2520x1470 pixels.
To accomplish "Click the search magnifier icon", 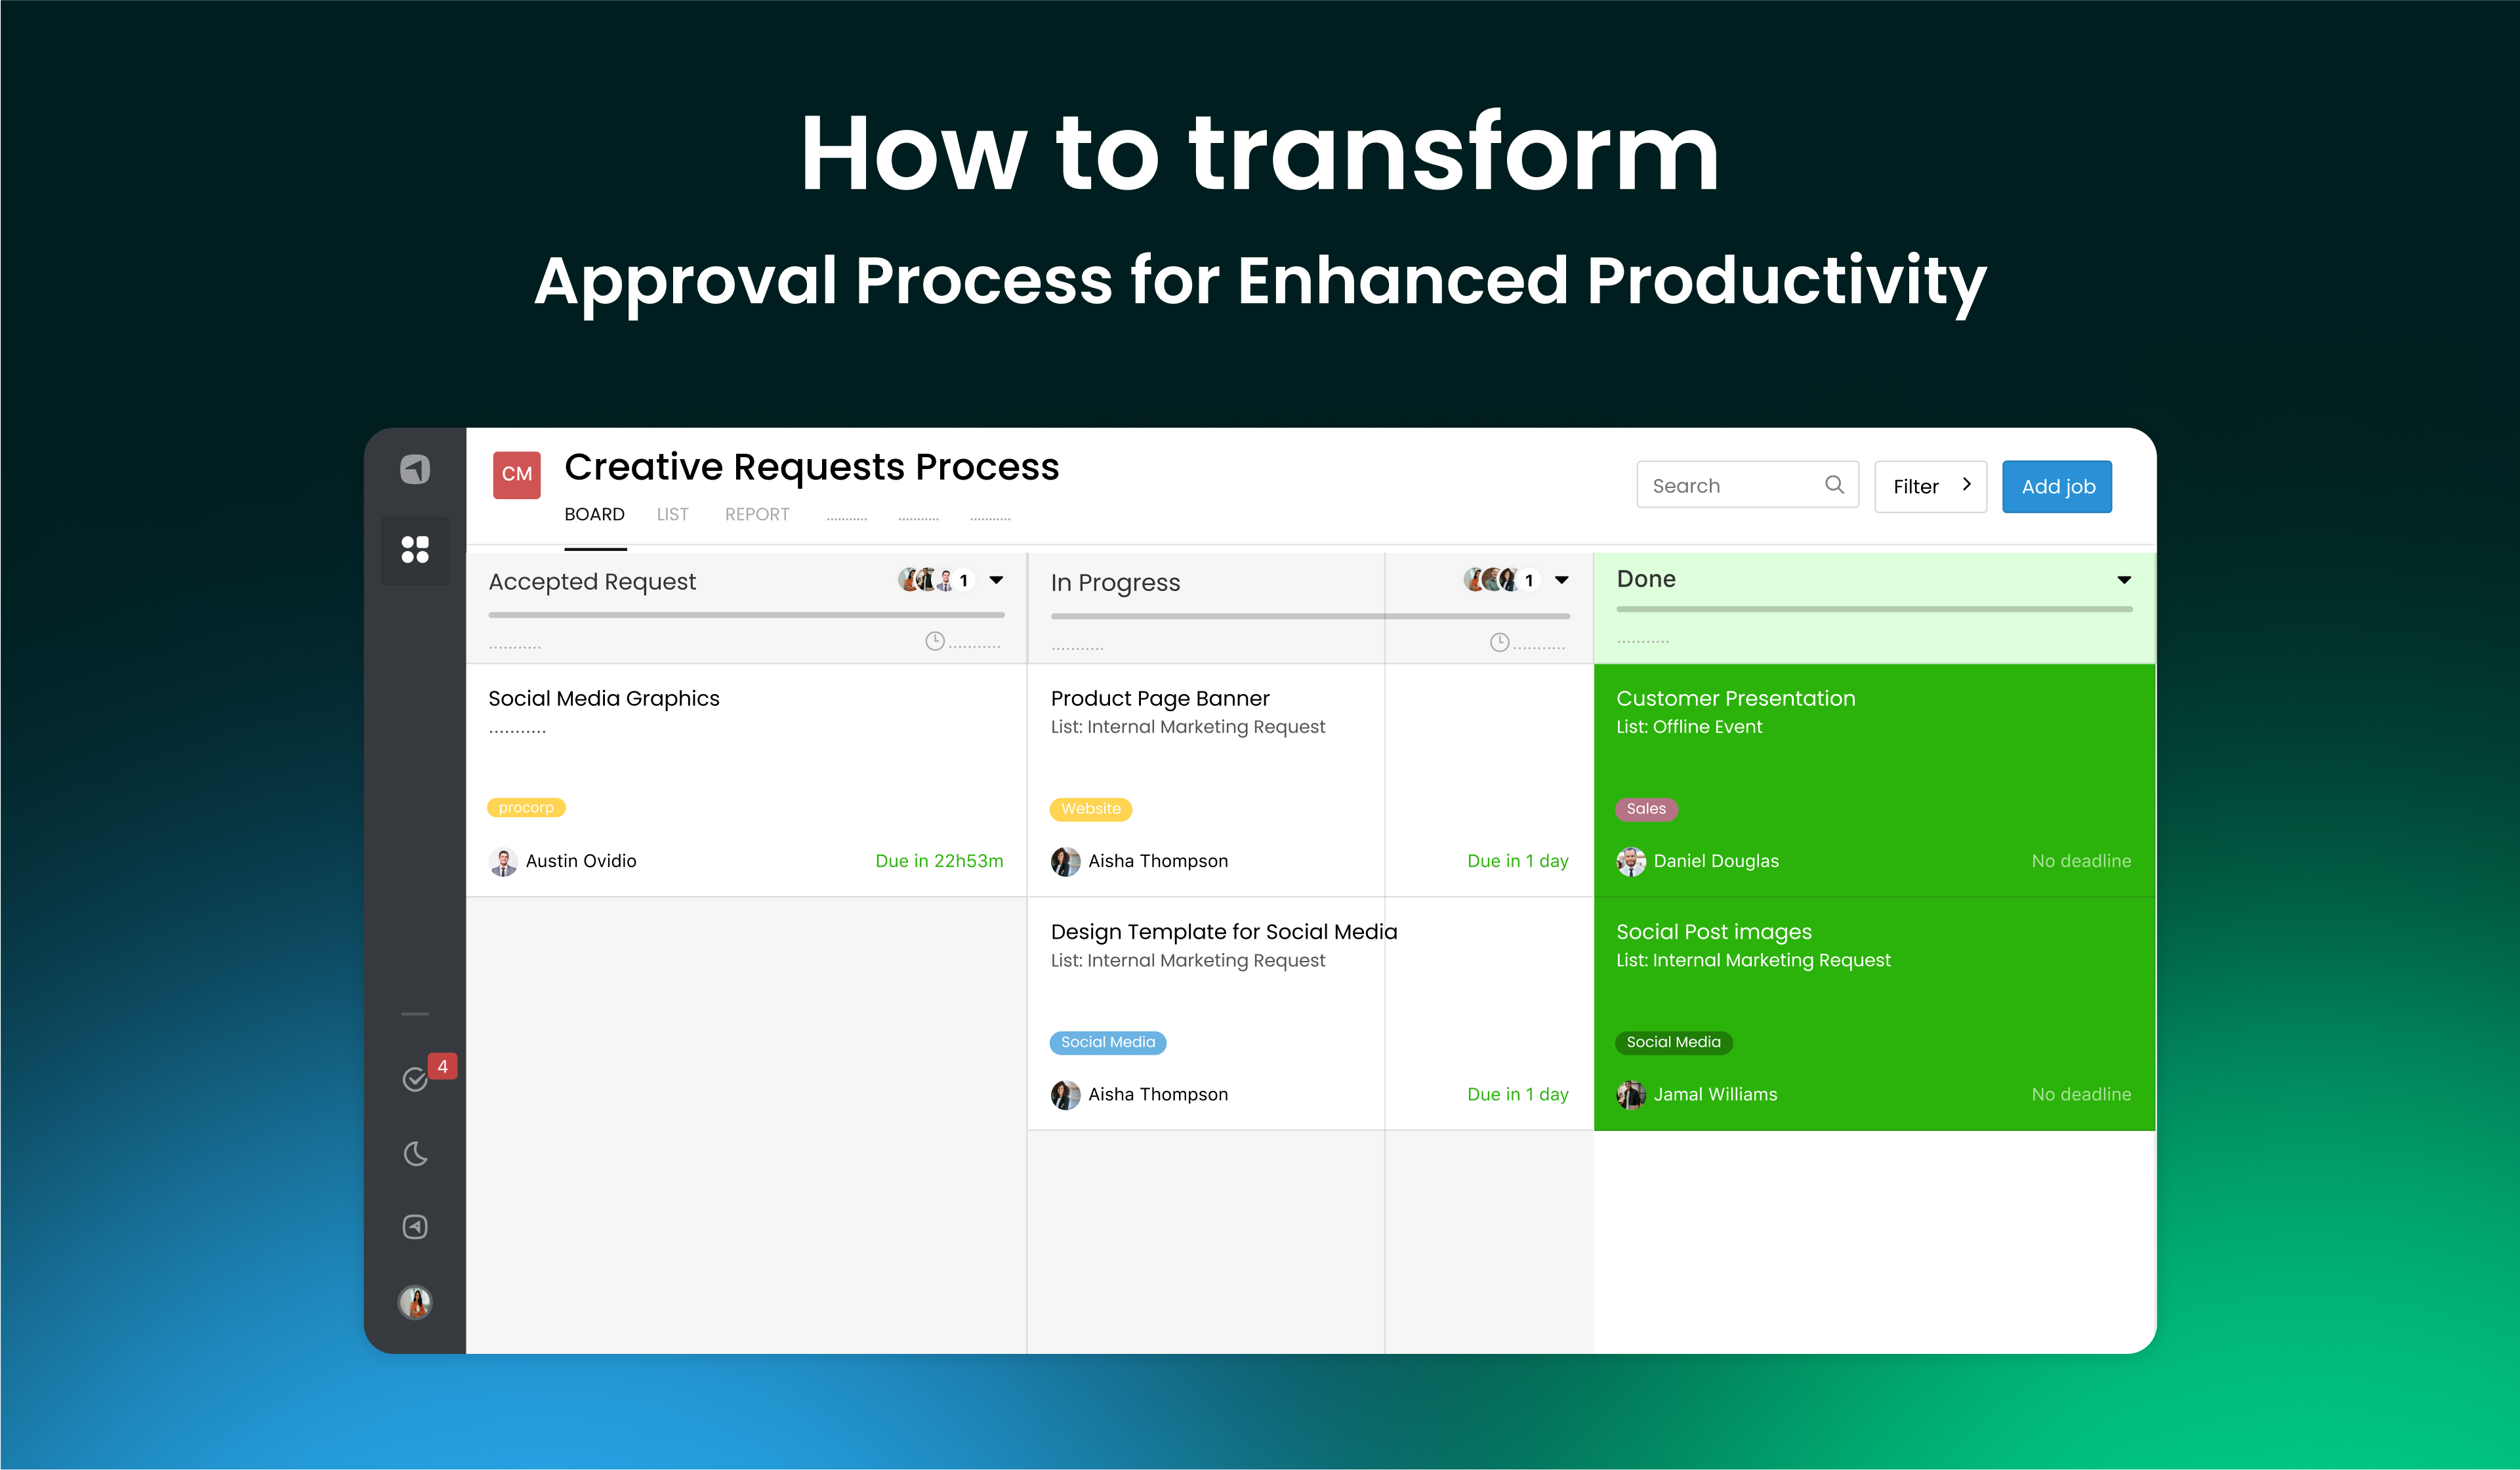I will pyautogui.click(x=1834, y=485).
